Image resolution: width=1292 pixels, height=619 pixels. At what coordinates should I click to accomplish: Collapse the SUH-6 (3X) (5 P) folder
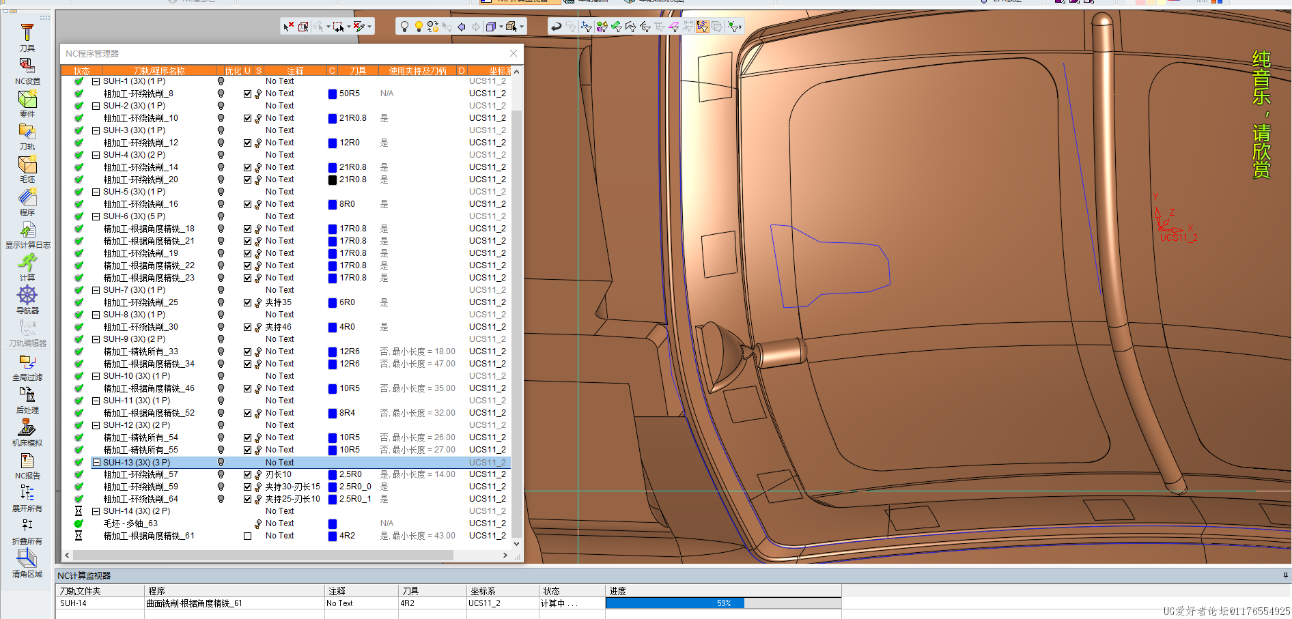click(96, 216)
